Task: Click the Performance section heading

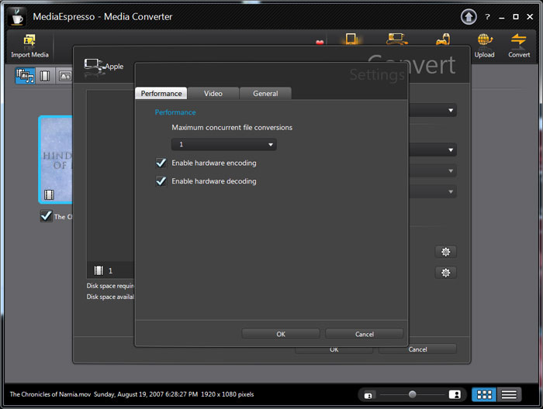Action: click(x=175, y=112)
